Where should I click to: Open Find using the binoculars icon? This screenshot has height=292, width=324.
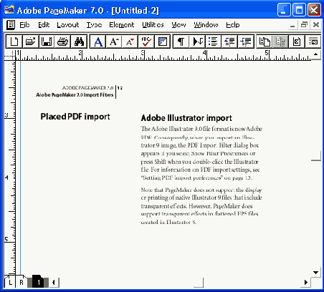[79, 42]
